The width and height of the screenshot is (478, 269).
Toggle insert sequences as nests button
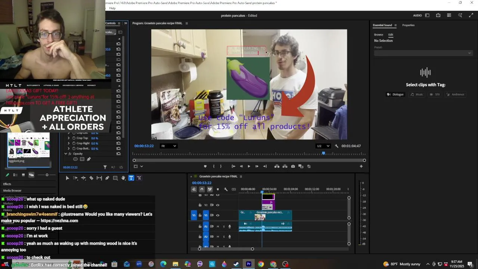194,189
